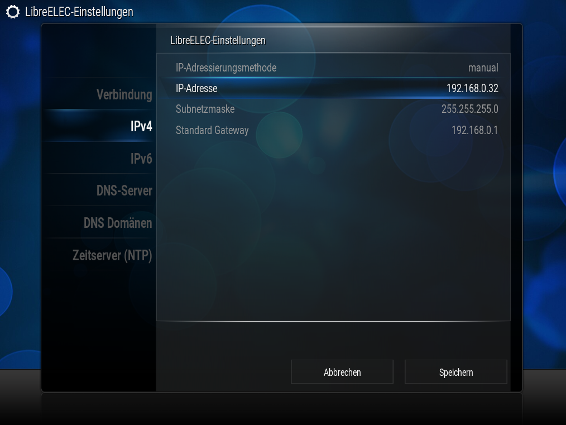
Task: Click the Speichern button
Action: point(456,372)
